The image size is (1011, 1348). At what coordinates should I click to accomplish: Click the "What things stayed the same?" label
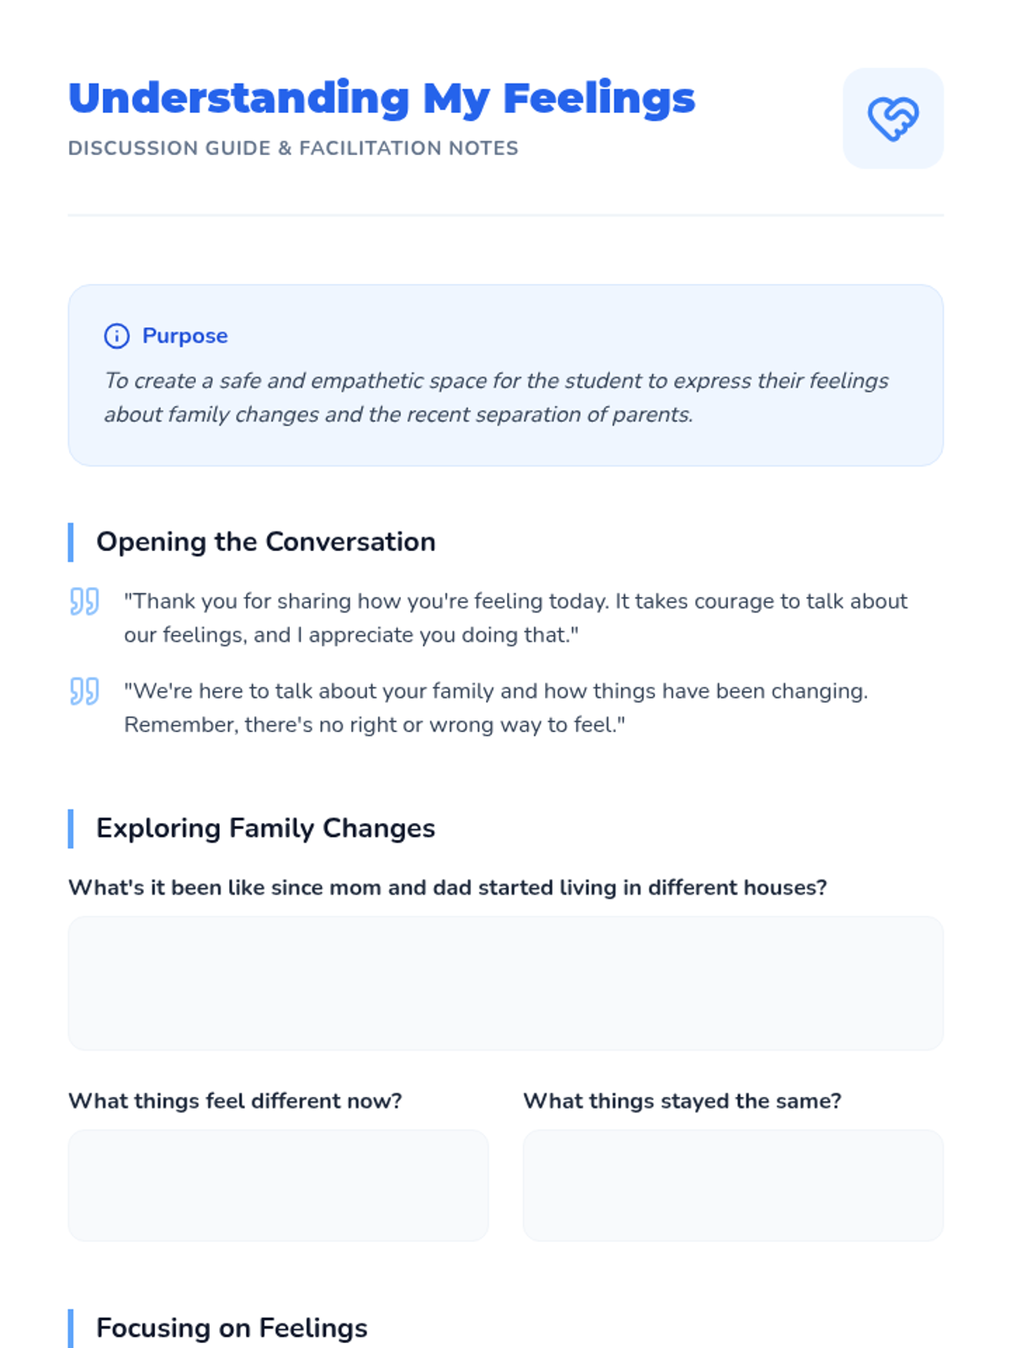pos(682,1101)
